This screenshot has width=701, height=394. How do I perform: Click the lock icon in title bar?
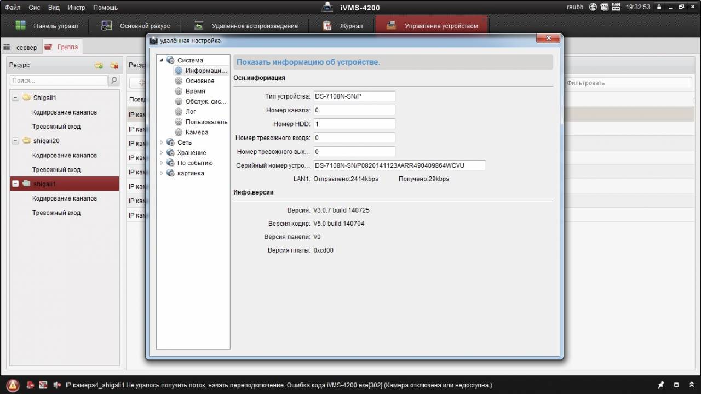(659, 7)
